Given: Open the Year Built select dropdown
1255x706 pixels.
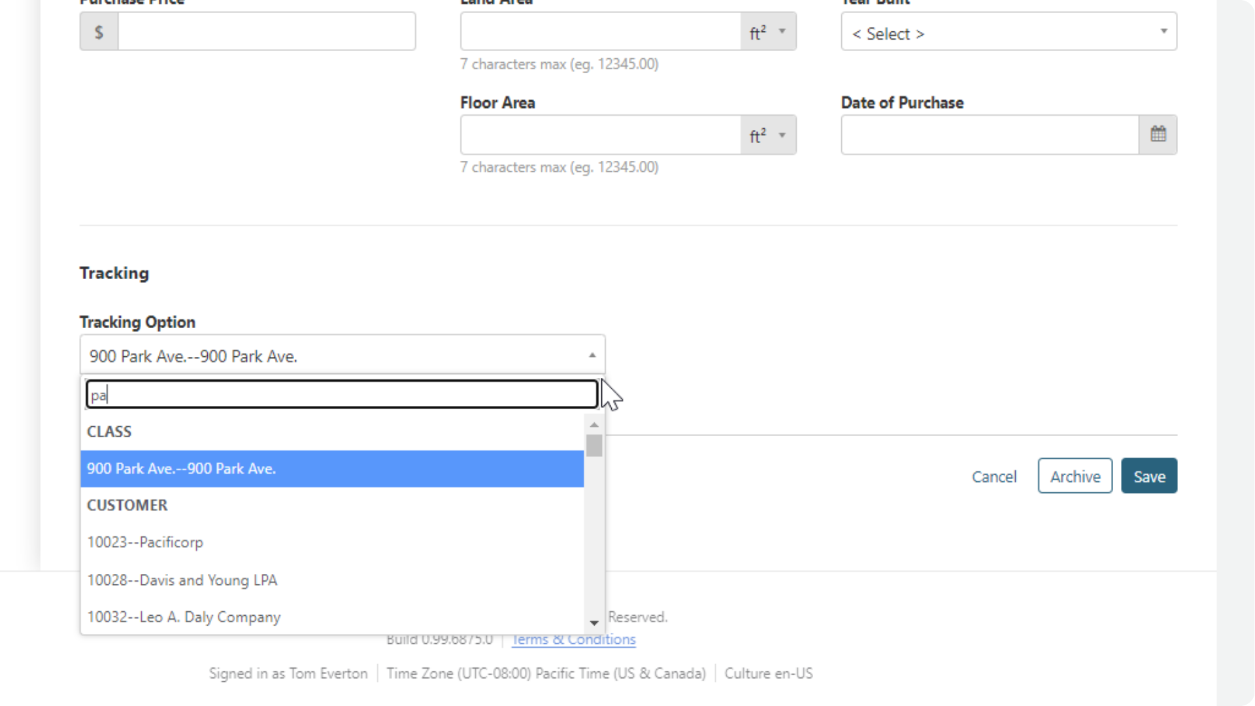Looking at the screenshot, I should (1008, 31).
